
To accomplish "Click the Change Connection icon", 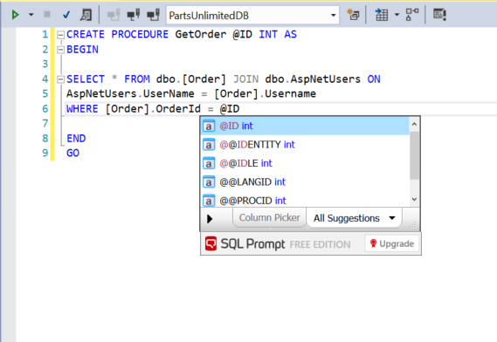I will (153, 15).
